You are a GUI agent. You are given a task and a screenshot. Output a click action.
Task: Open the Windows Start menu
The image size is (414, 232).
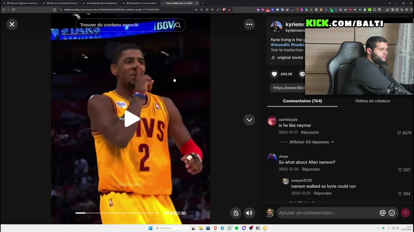coord(150,228)
